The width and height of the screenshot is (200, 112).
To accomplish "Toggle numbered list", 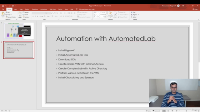I will click(65, 13).
